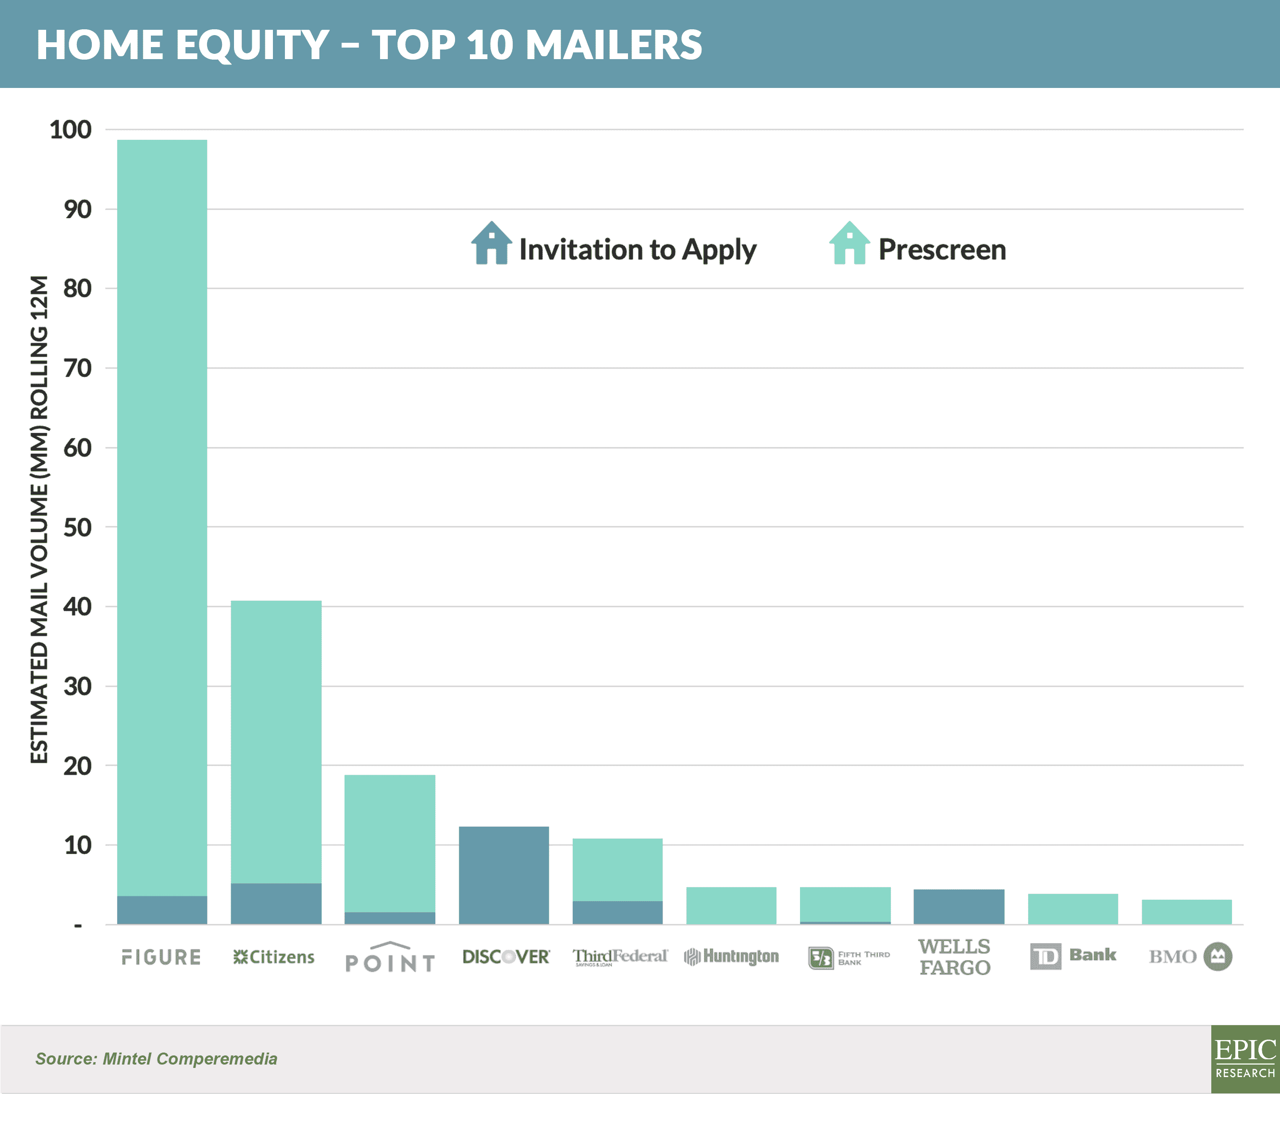Click TD Bank's Prescreen bar
The height and width of the screenshot is (1128, 1280).
[x=1073, y=909]
